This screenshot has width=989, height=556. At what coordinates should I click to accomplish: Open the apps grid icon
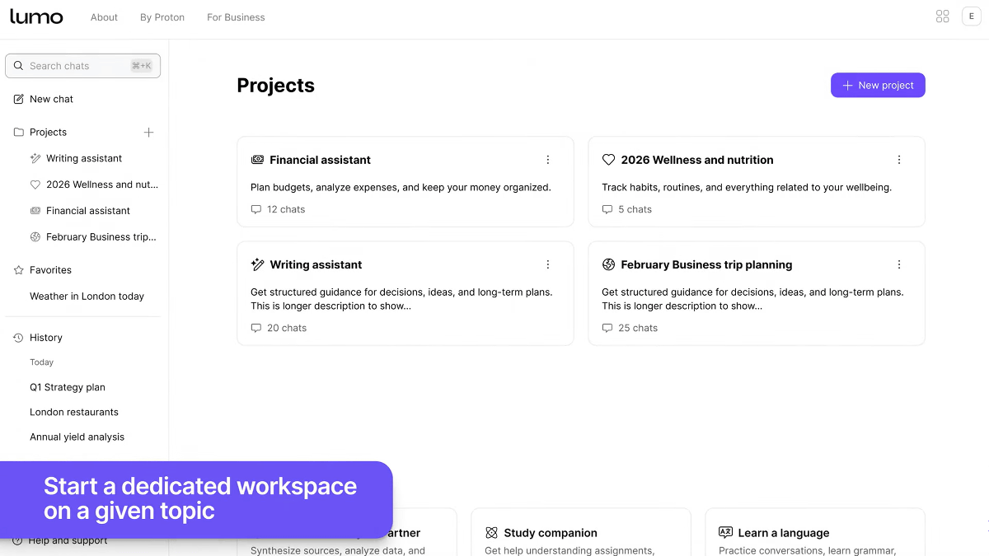tap(943, 16)
